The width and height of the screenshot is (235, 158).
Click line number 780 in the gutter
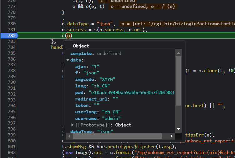12,24
